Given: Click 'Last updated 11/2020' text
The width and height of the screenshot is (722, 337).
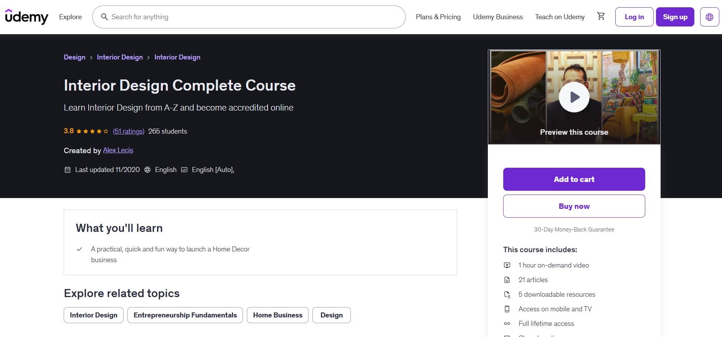Looking at the screenshot, I should (107, 170).
